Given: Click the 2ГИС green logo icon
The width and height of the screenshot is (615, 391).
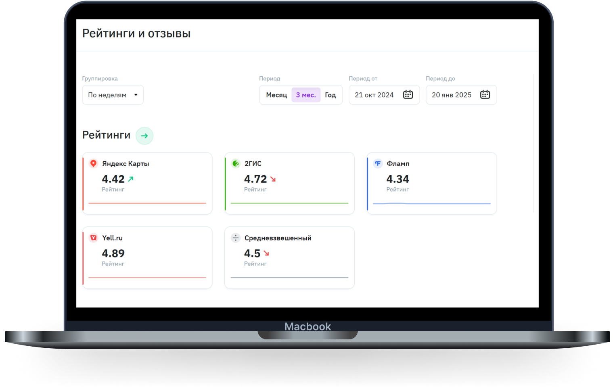Looking at the screenshot, I should click(x=236, y=163).
